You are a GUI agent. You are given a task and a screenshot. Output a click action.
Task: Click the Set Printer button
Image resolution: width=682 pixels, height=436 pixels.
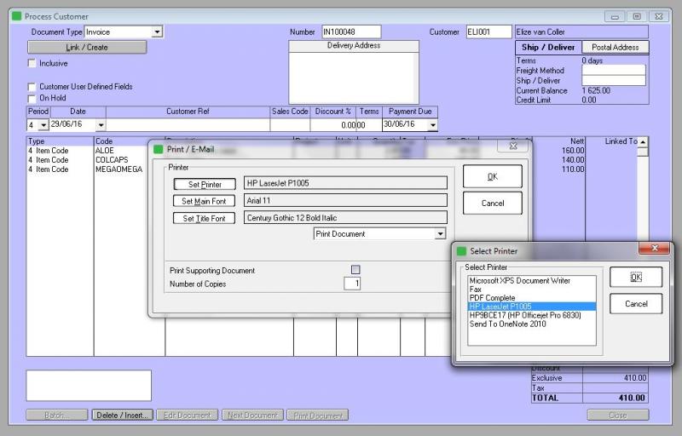click(205, 184)
